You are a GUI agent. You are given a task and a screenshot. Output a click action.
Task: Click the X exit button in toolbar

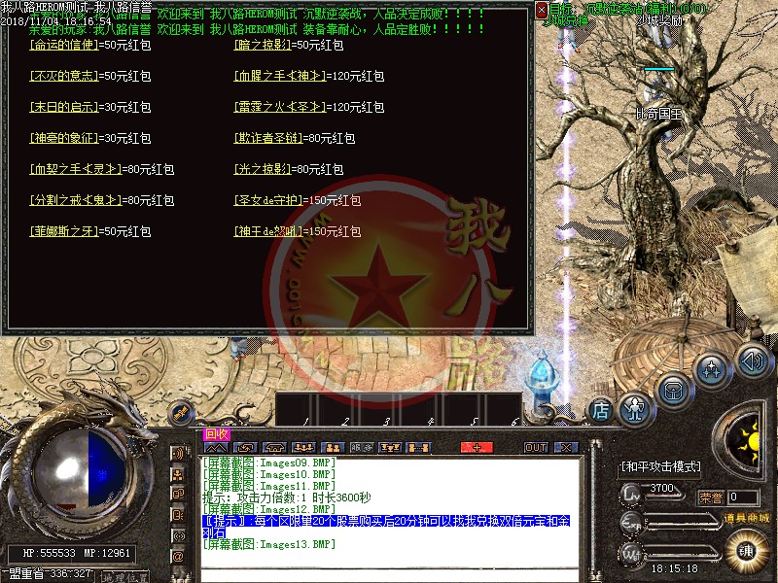point(566,448)
